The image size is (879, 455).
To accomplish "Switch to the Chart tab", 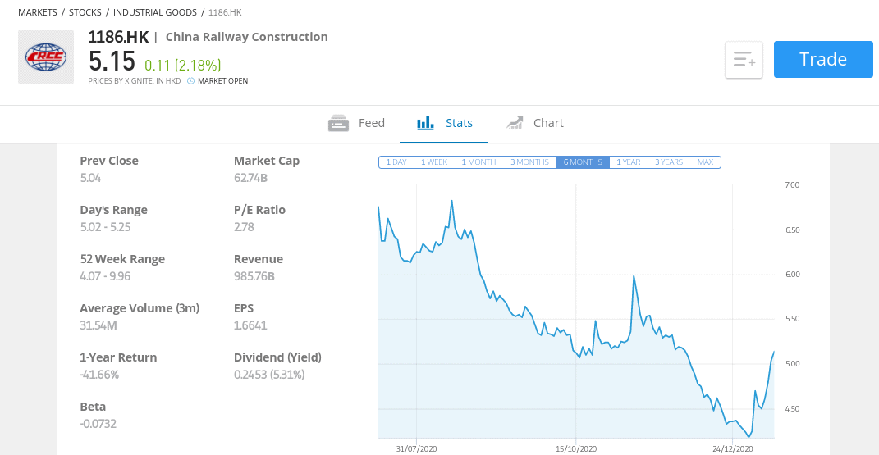I will 534,123.
